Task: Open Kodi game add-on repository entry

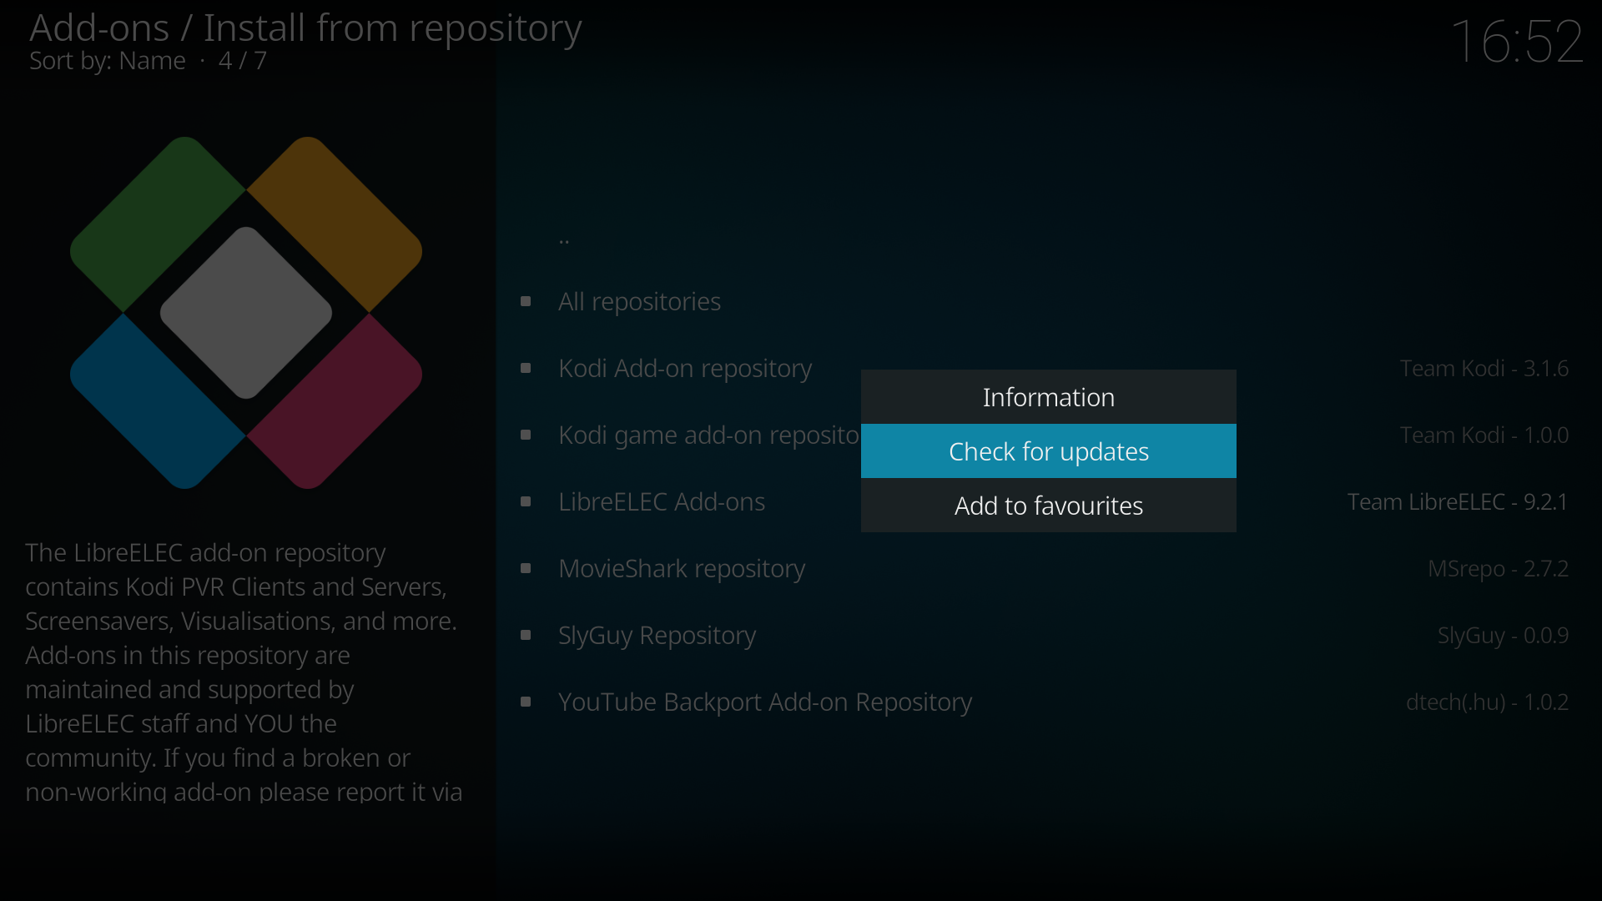Action: point(708,435)
